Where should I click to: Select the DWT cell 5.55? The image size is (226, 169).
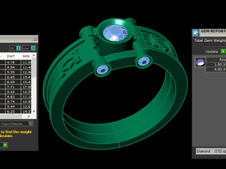tap(13, 72)
